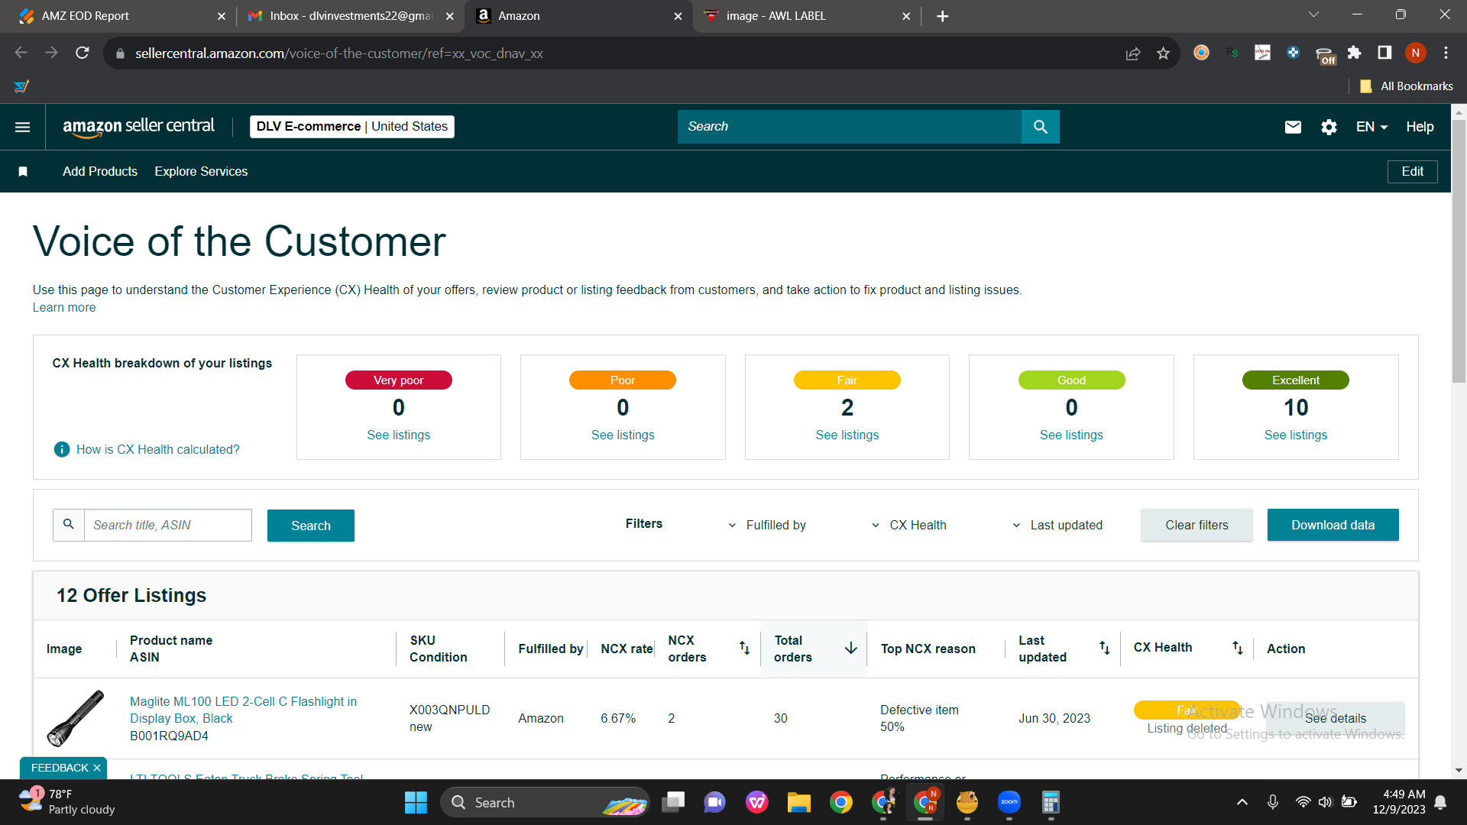Sort Total orders descending arrow
1467x825 pixels.
click(x=850, y=648)
